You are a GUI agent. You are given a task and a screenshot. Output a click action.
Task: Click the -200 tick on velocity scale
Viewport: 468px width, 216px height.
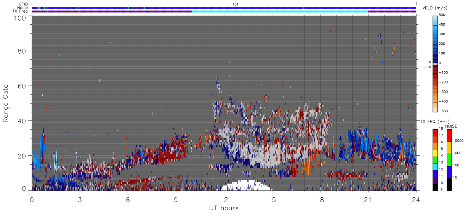pos(443,82)
